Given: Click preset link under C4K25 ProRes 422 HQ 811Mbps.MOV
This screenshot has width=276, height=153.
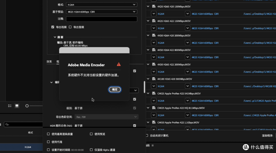Looking at the screenshot, I should [205, 115].
